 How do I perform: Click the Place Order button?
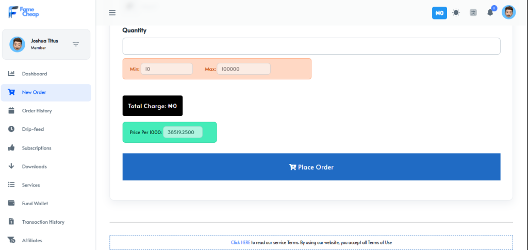(311, 167)
